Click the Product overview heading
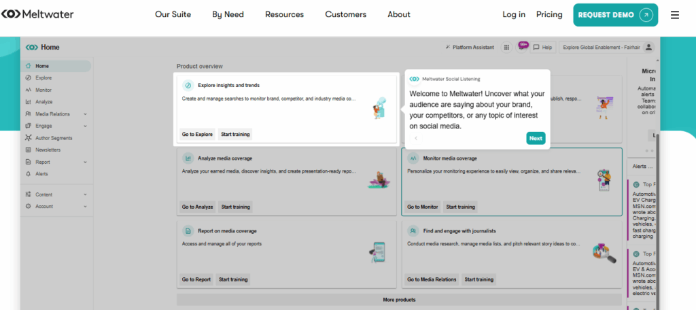This screenshot has width=696, height=310. (x=200, y=66)
